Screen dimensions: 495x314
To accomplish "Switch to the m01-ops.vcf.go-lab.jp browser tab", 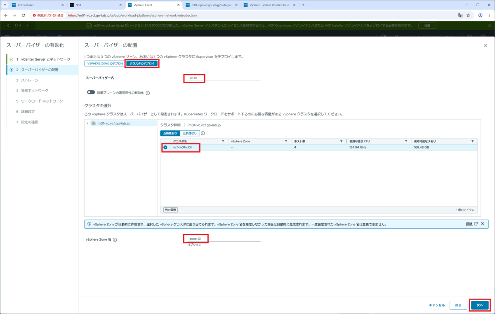I will (x=211, y=5).
